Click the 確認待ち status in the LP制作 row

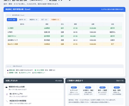tap(112, 32)
